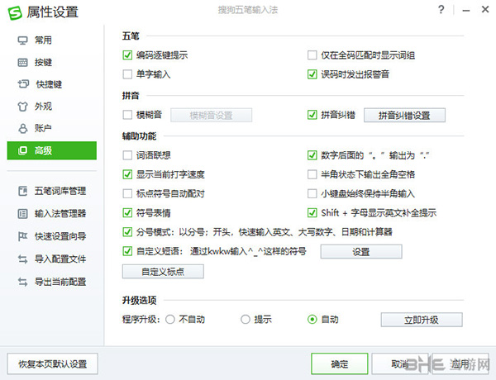Click the keyboard icon beside 按键
The width and height of the screenshot is (496, 380).
pos(23,62)
